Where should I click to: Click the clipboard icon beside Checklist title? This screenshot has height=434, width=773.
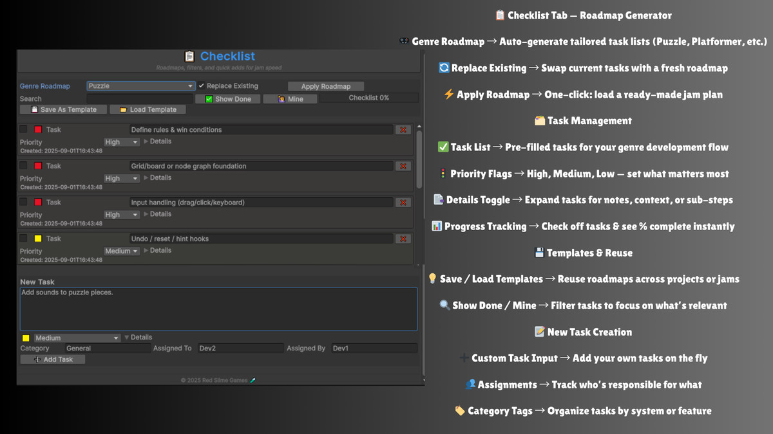click(189, 57)
